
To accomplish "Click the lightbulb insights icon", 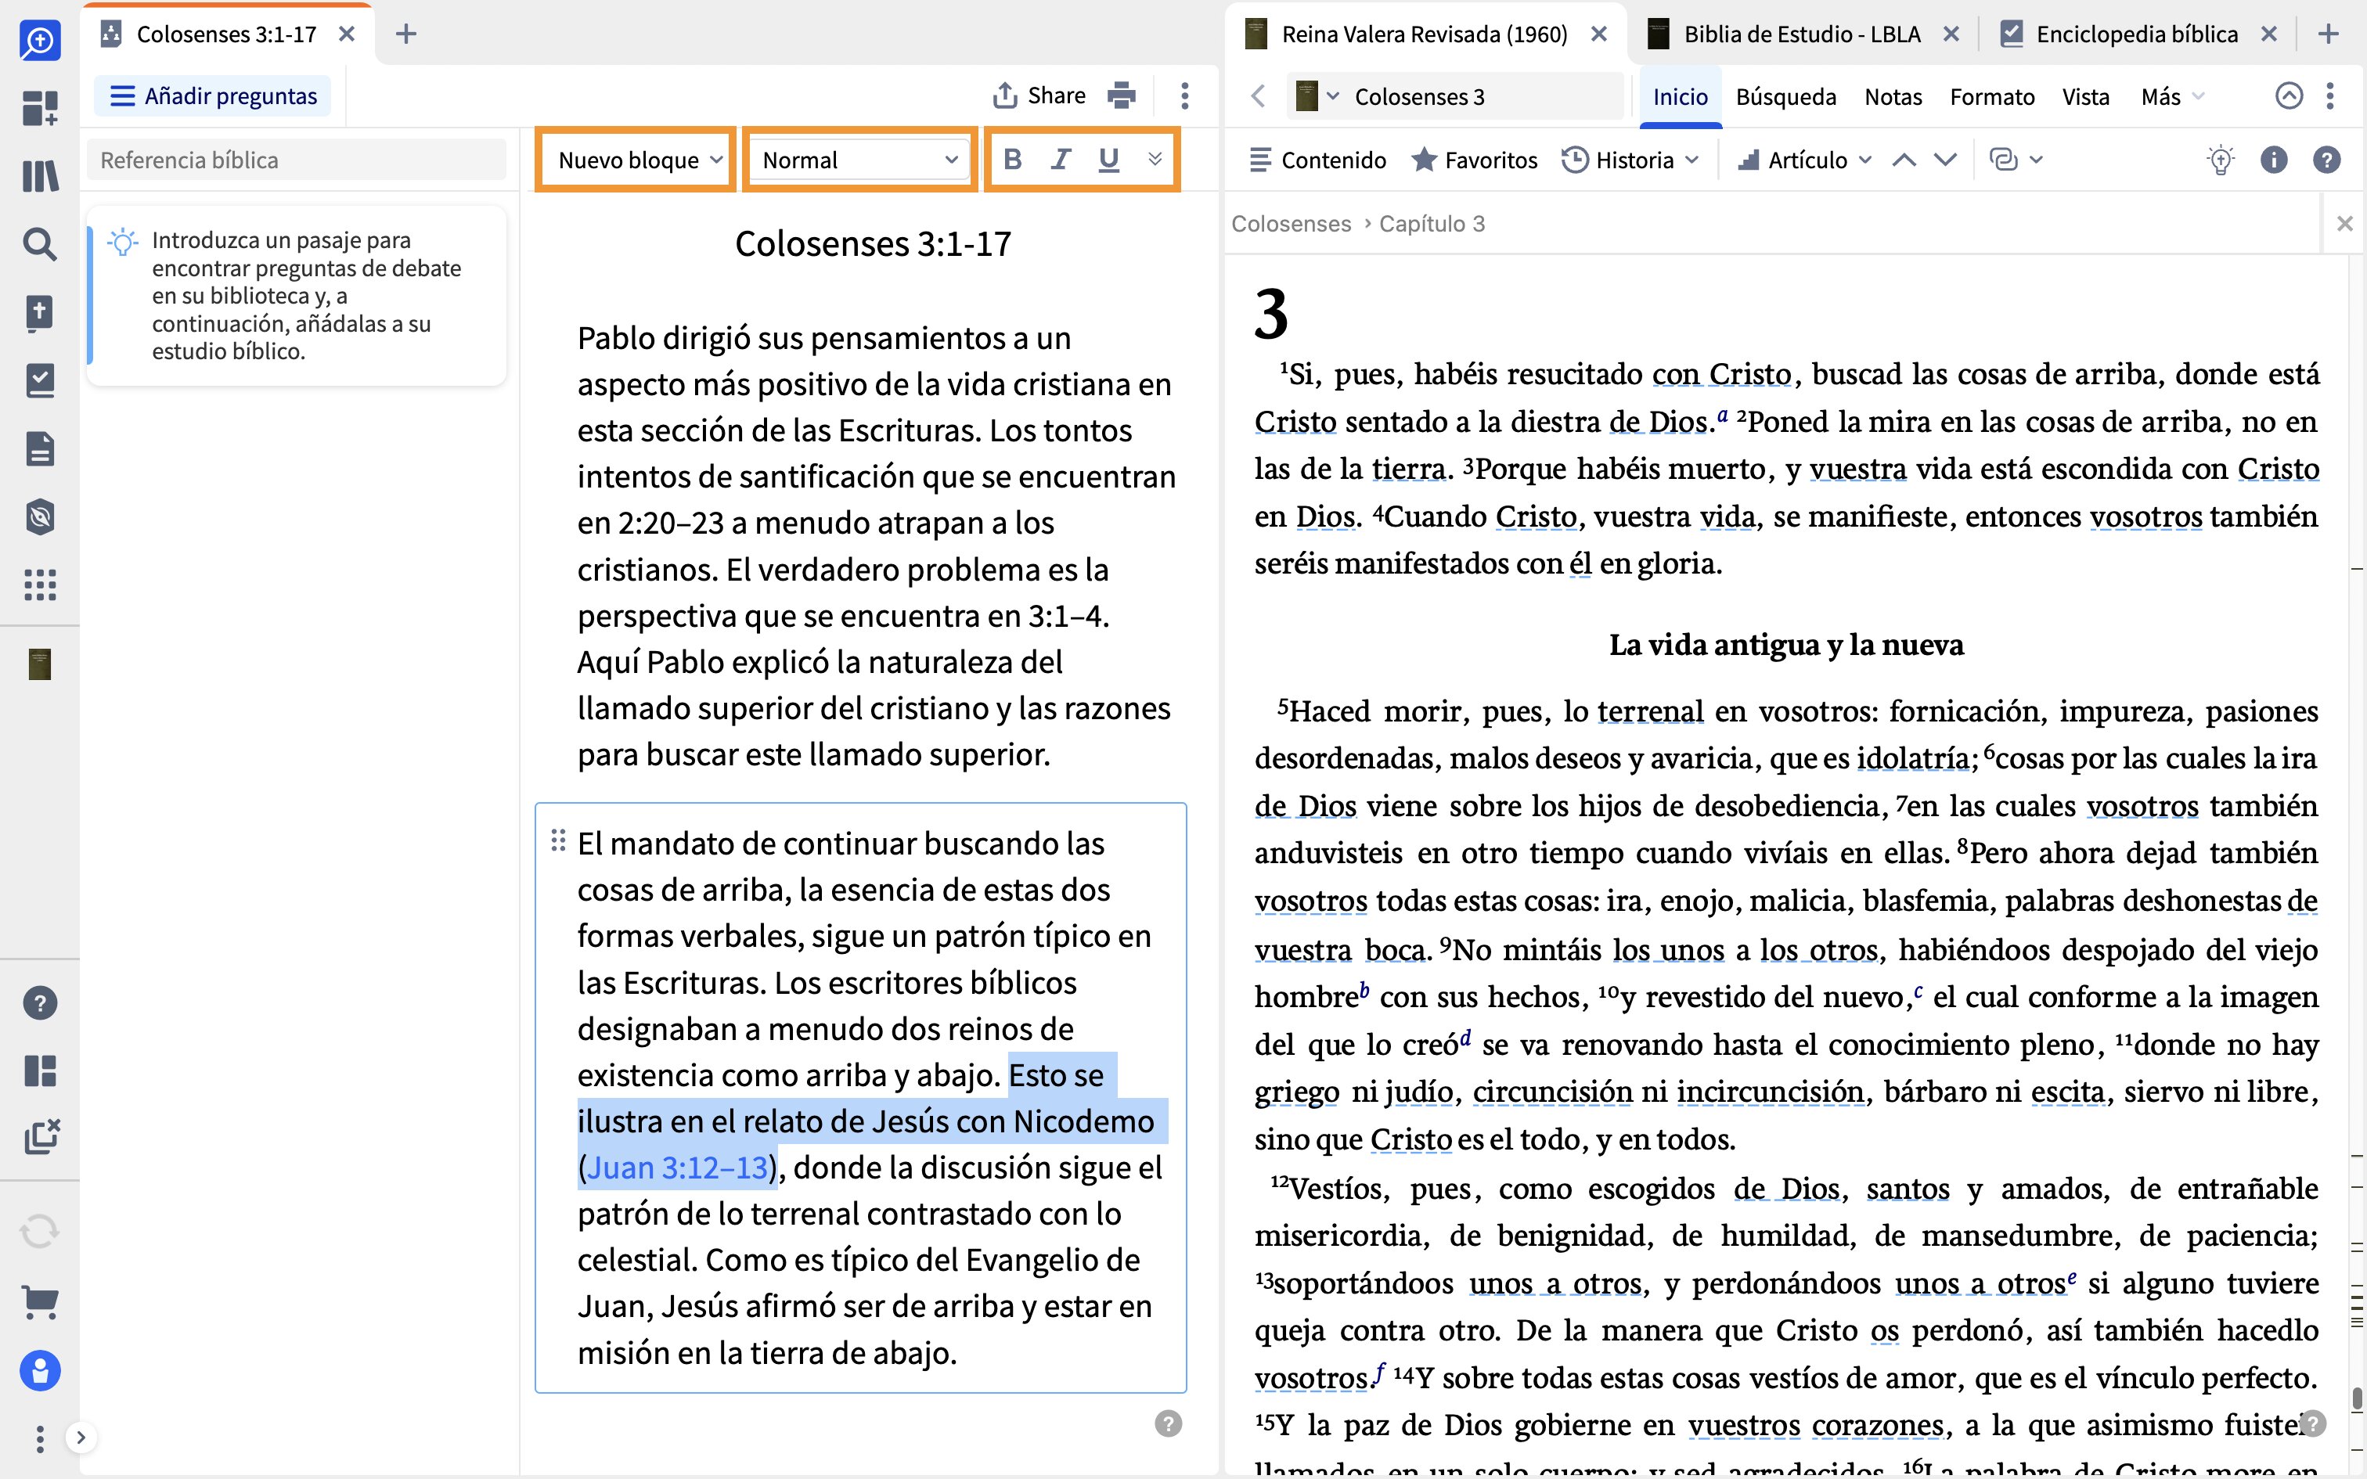I will coord(2221,160).
